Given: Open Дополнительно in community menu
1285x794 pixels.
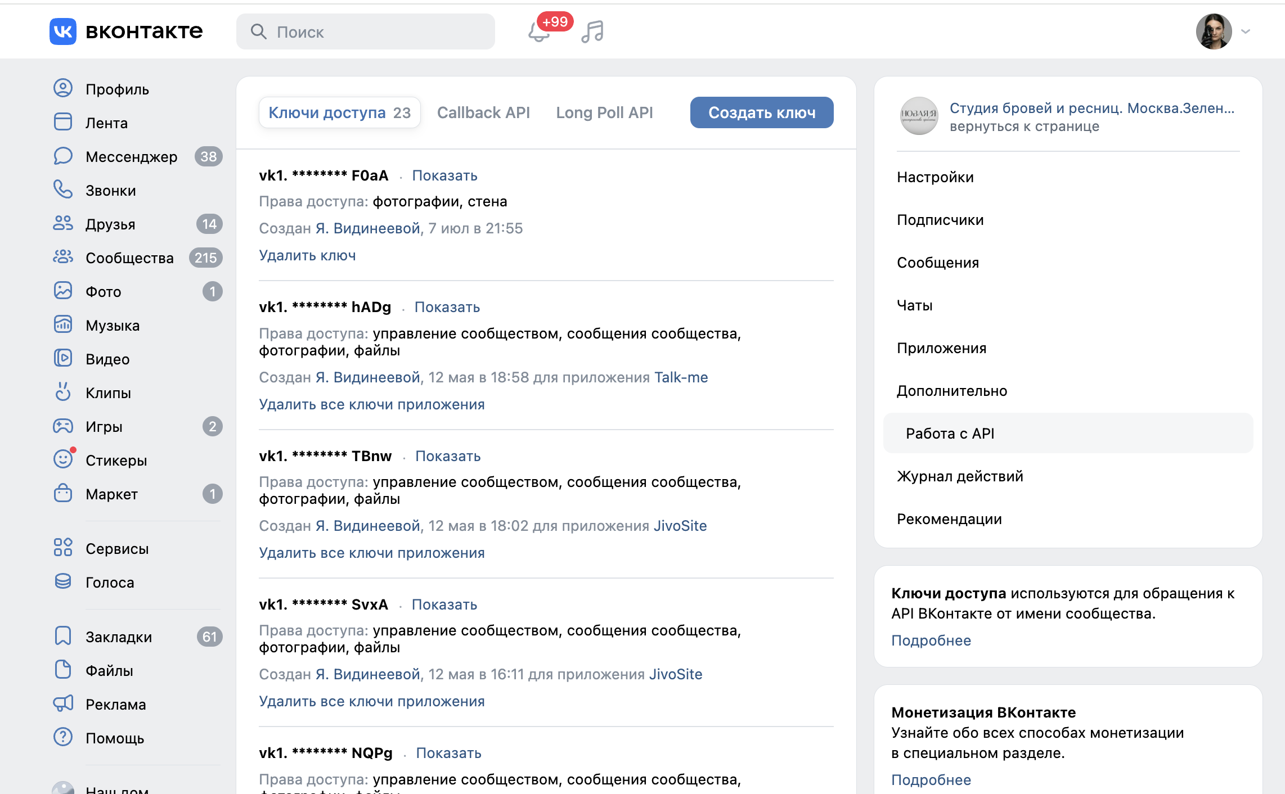Looking at the screenshot, I should tap(952, 391).
